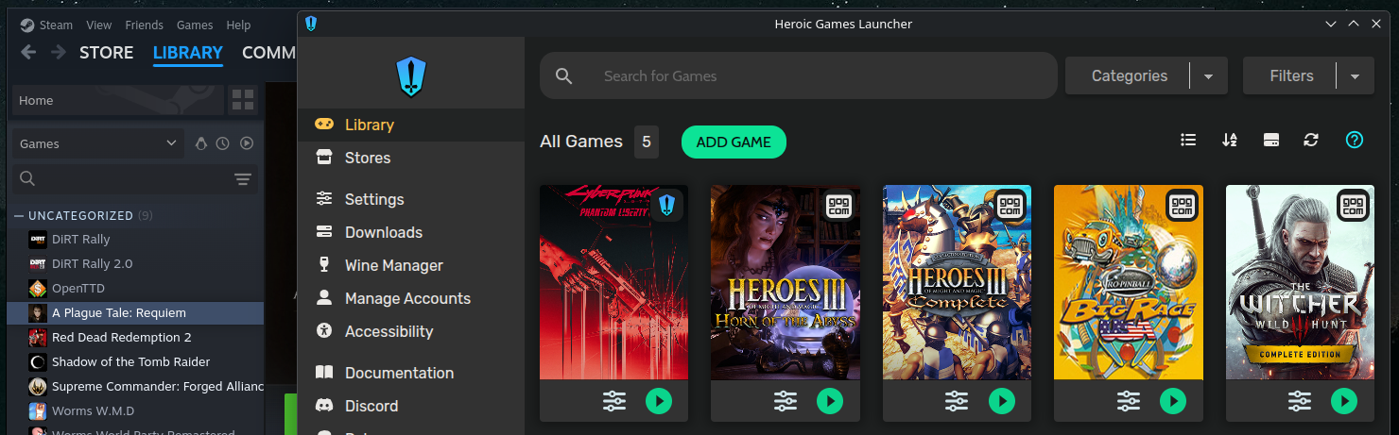
Task: Toggle Steam Linux penguin games filter
Action: point(200,143)
